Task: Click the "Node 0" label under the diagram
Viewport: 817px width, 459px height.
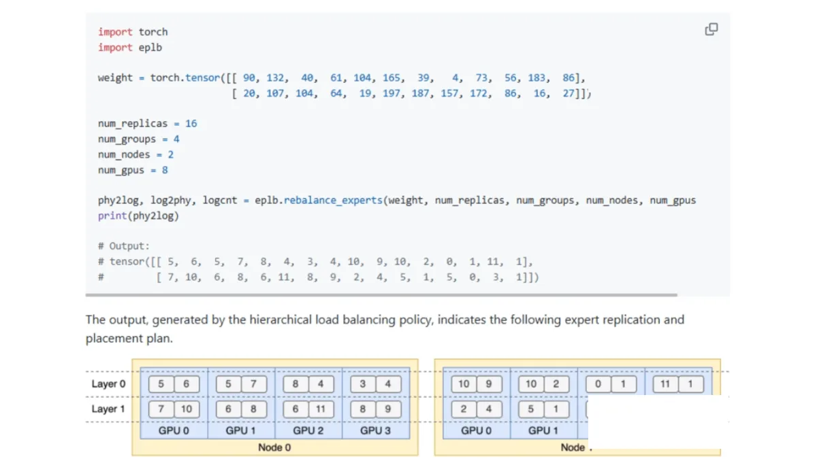Action: (x=274, y=447)
